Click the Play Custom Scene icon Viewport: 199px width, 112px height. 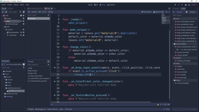click(x=189, y=5)
